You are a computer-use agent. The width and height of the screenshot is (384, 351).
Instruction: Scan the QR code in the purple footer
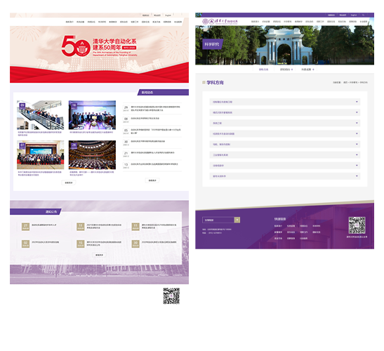357,225
